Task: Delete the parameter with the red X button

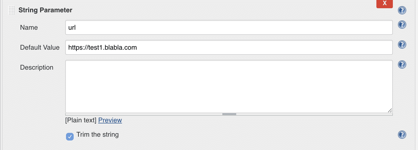Action: [384, 4]
